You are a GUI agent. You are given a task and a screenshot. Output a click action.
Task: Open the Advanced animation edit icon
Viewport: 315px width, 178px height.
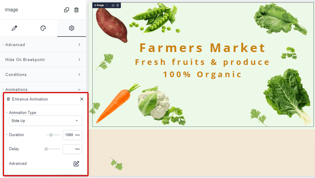tap(76, 164)
